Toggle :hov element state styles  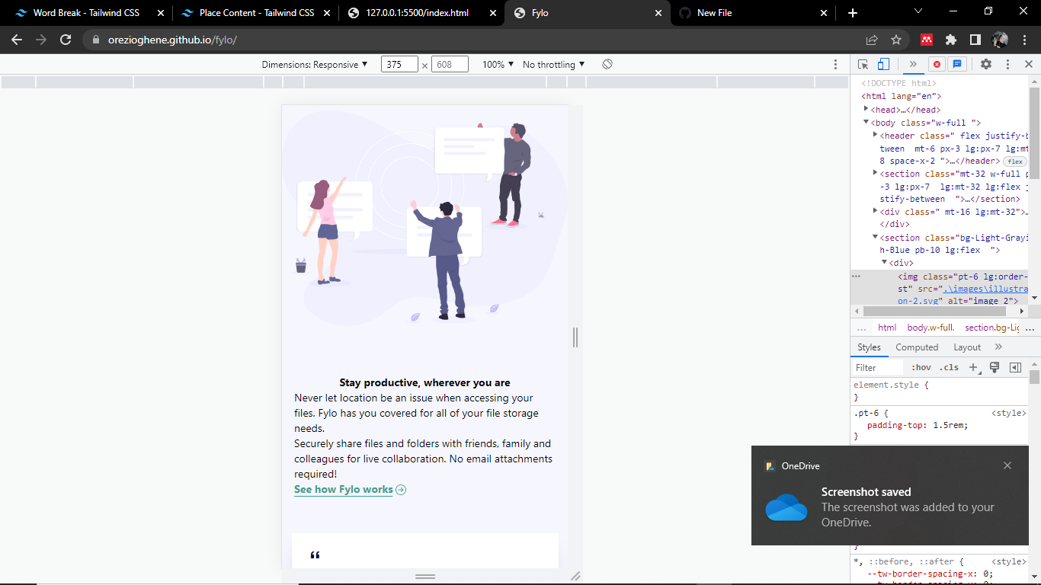(x=921, y=366)
